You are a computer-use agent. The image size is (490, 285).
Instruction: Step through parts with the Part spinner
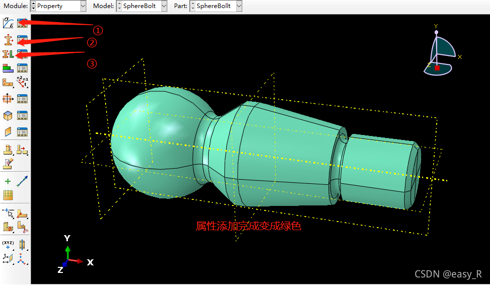click(193, 6)
